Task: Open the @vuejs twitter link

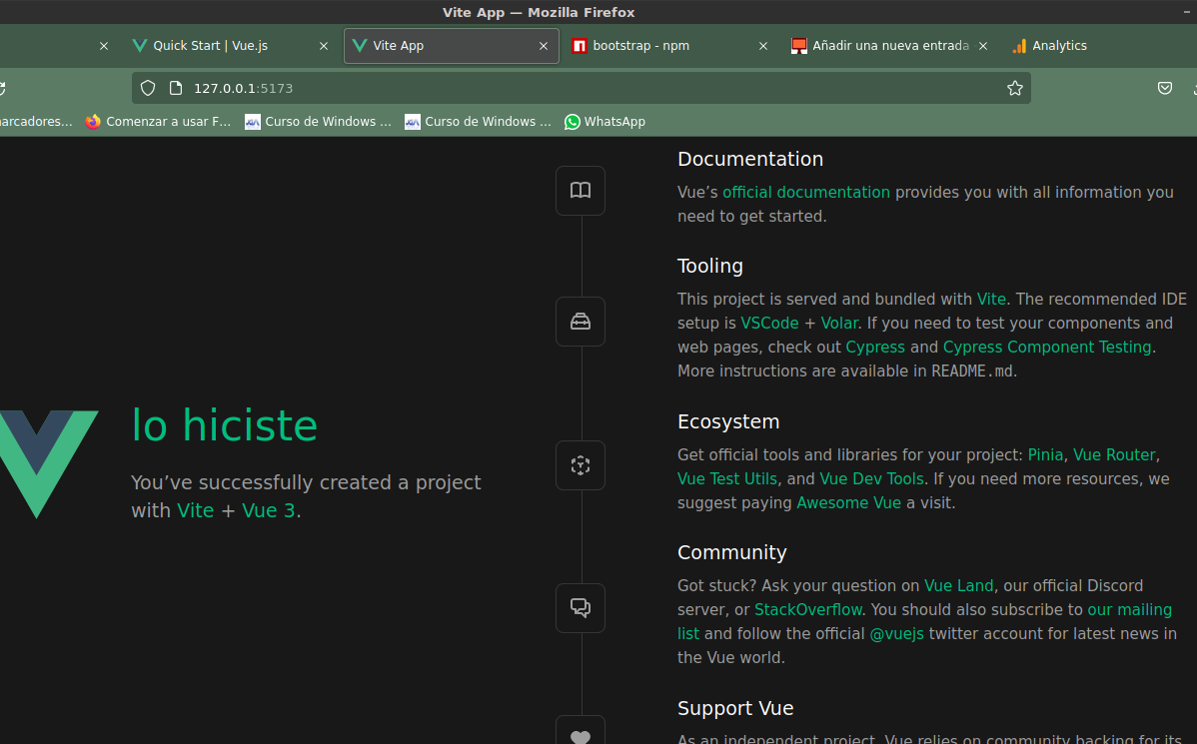Action: [896, 634]
